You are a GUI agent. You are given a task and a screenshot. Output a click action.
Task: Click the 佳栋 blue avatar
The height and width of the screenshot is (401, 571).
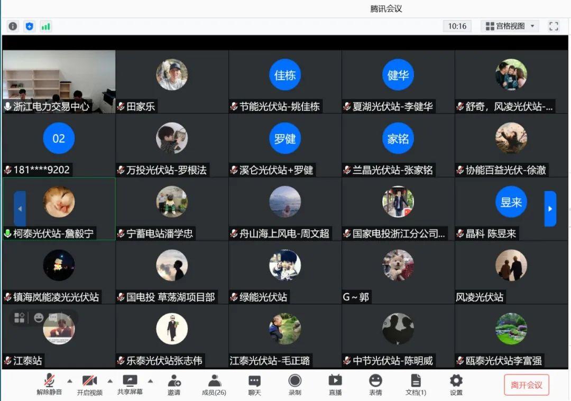[285, 74]
